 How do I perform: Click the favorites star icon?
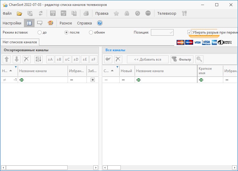(116, 13)
